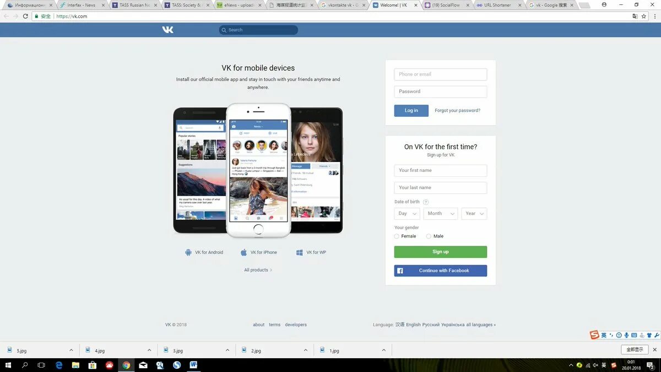Switch language to Русский

click(x=431, y=325)
